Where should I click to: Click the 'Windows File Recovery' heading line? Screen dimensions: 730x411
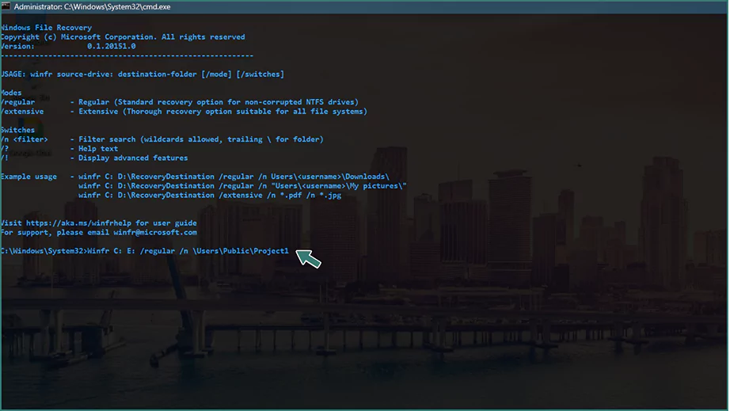46,28
